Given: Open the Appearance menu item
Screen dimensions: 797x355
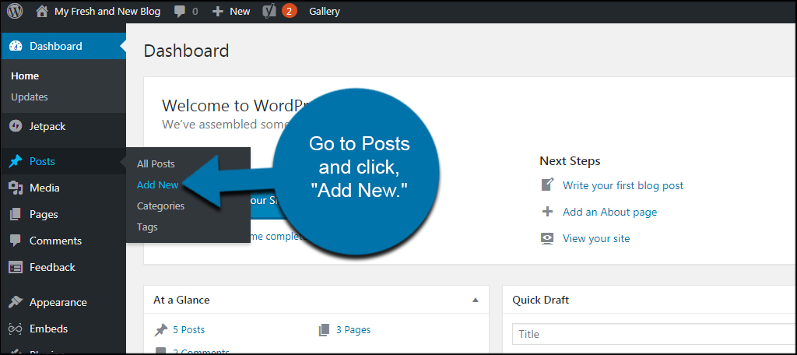Looking at the screenshot, I should [x=58, y=302].
